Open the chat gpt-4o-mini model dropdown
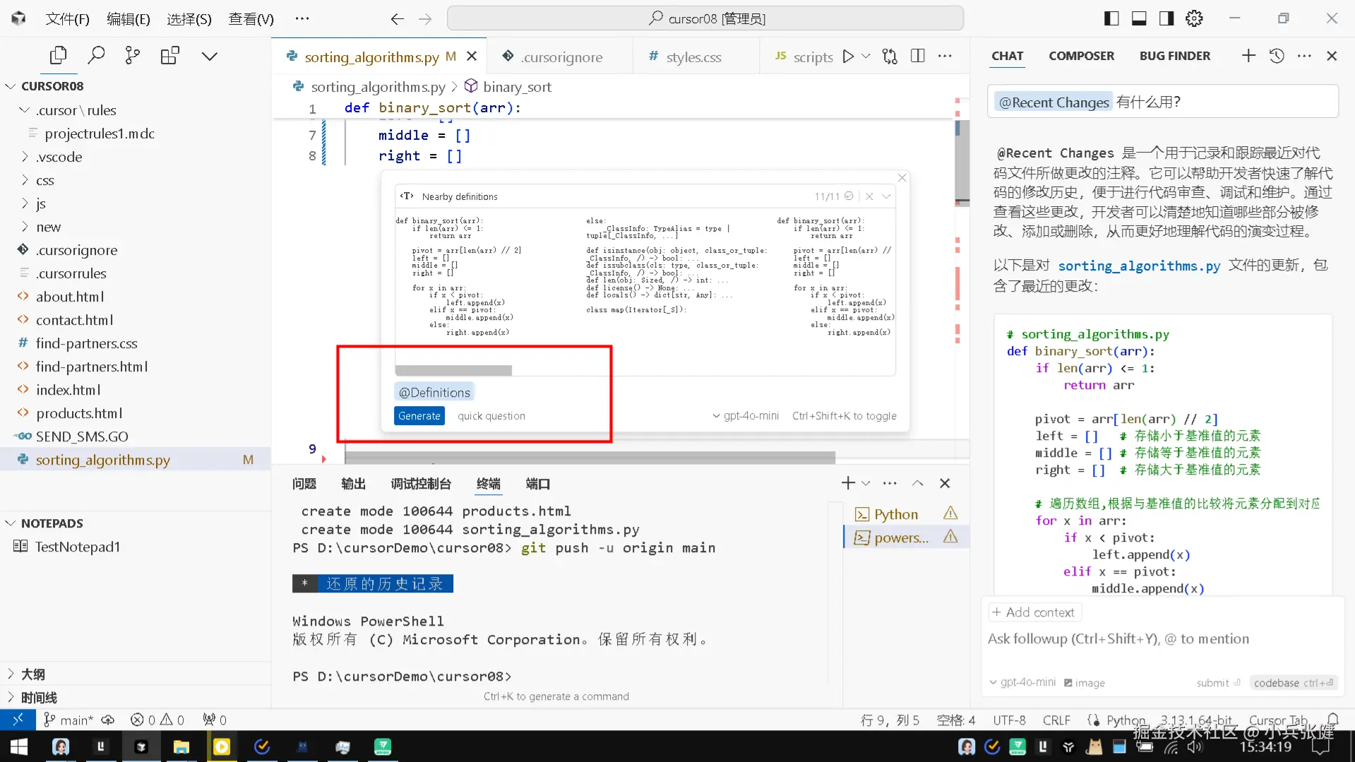The image size is (1355, 762). pos(1022,682)
